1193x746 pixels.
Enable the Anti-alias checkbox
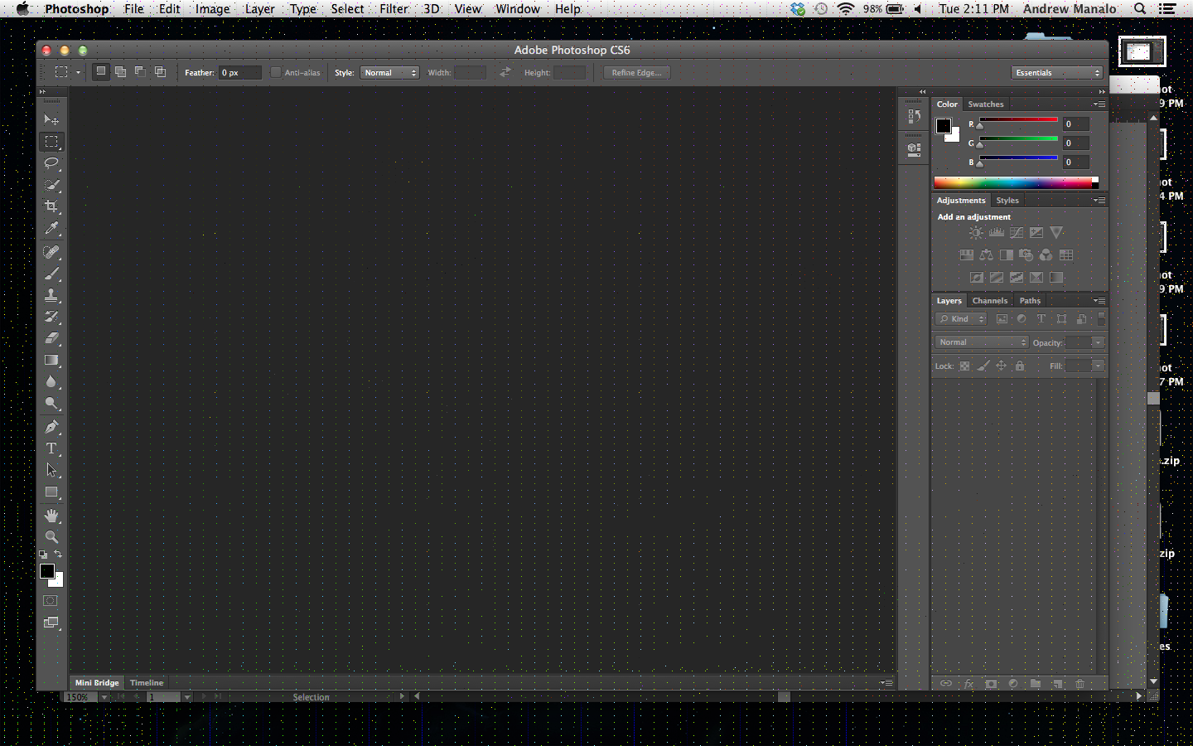pos(276,72)
